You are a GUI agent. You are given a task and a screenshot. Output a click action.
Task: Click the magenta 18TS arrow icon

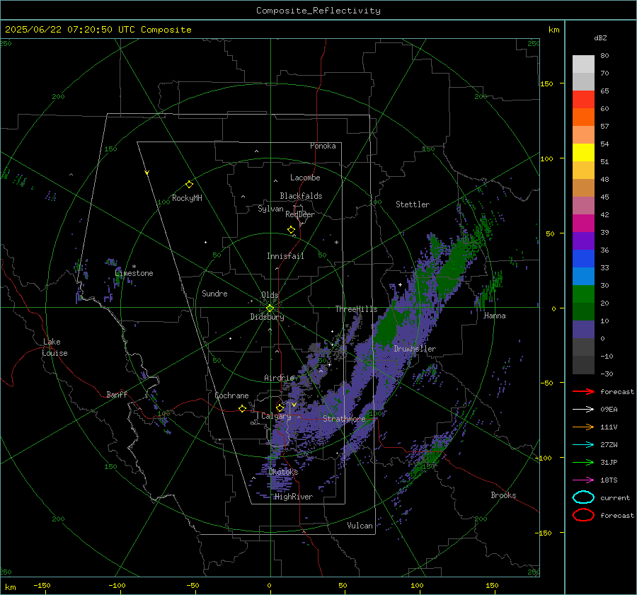[x=583, y=480]
